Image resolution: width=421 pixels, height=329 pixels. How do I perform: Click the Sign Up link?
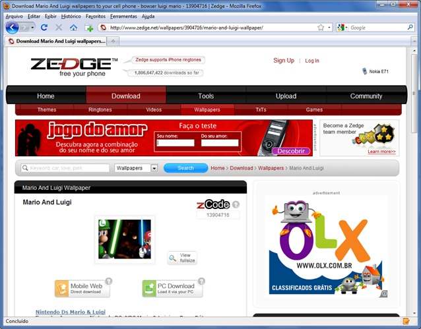point(284,61)
